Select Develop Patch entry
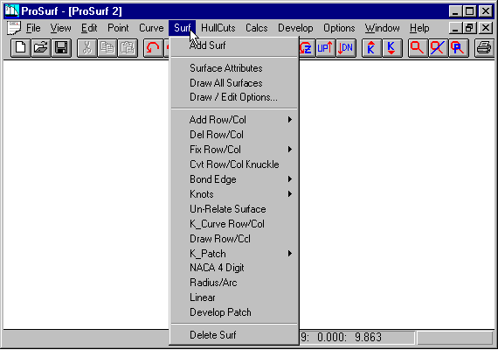The height and width of the screenshot is (350, 498). click(x=234, y=312)
